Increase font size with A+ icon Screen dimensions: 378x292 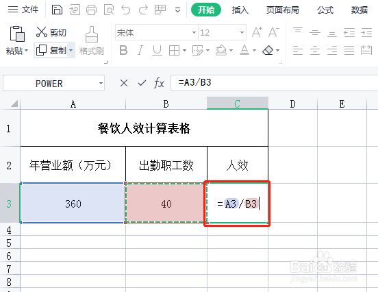(x=257, y=32)
